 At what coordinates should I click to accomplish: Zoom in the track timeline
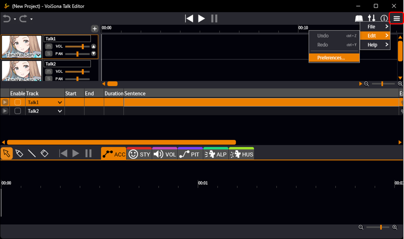400,84
